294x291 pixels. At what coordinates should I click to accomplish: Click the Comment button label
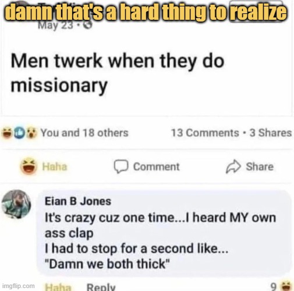tap(157, 166)
